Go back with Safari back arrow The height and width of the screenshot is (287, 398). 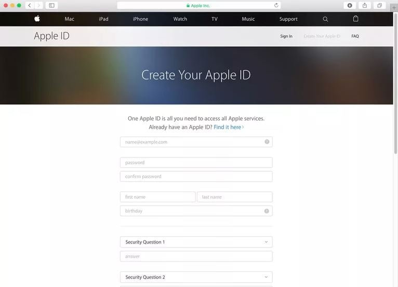coord(30,5)
